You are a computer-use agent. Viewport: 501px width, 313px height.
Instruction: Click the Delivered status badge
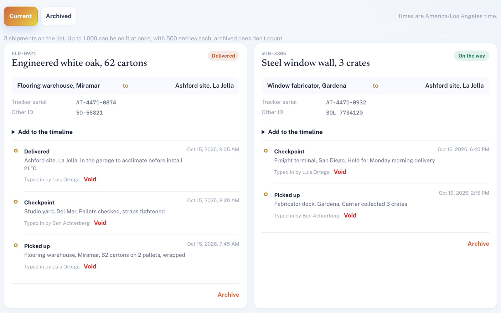click(x=223, y=56)
